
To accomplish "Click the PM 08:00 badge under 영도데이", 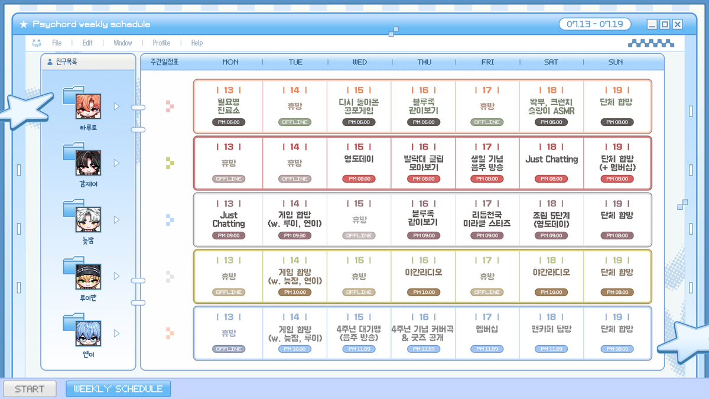I will [x=359, y=179].
